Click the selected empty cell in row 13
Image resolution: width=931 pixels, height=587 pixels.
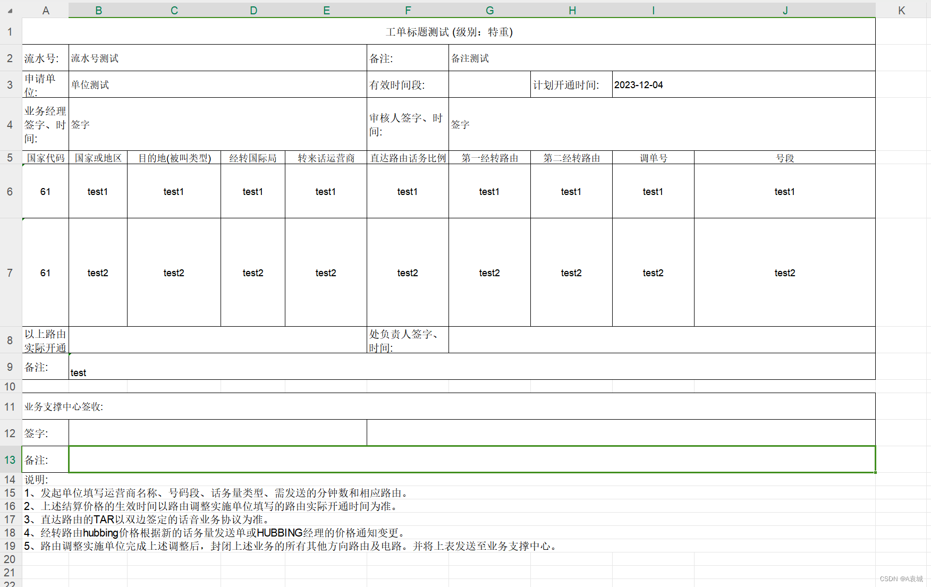(x=472, y=460)
